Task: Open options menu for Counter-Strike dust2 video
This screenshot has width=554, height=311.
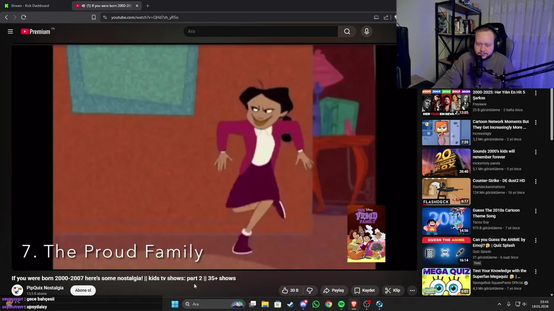Action: click(x=536, y=181)
